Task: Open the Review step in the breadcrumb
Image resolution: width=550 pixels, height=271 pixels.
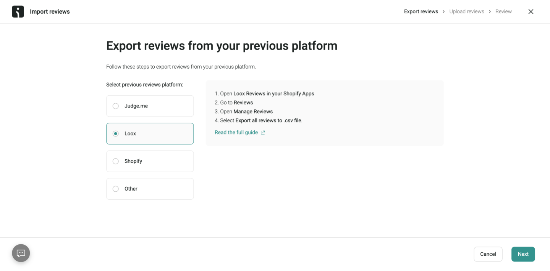Action: (503, 11)
